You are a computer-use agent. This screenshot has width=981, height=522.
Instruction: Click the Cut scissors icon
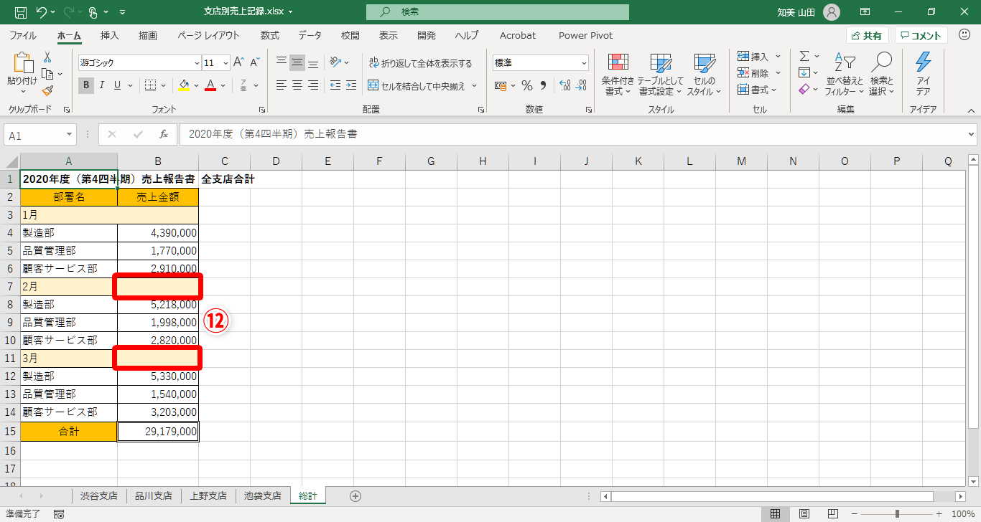pos(47,57)
